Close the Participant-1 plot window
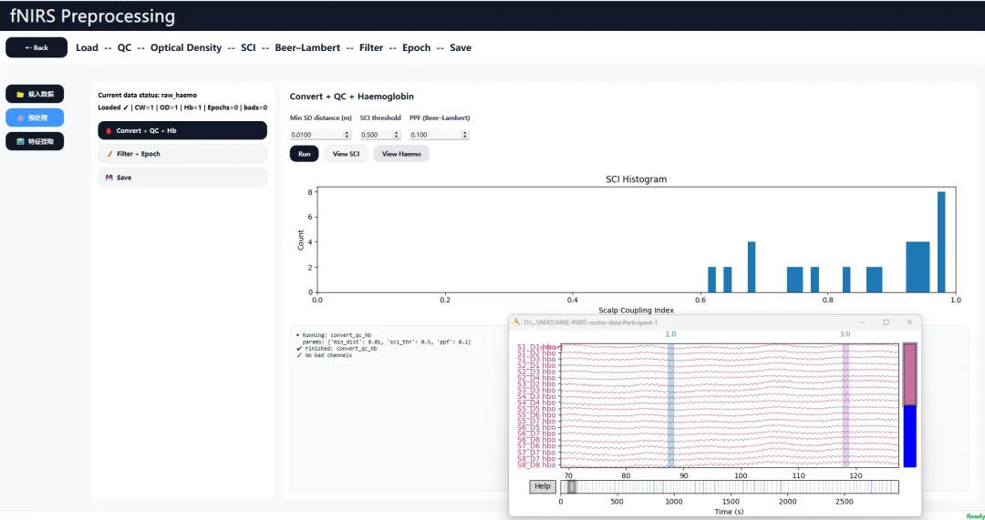Viewport: 985px width, 520px height. (909, 322)
